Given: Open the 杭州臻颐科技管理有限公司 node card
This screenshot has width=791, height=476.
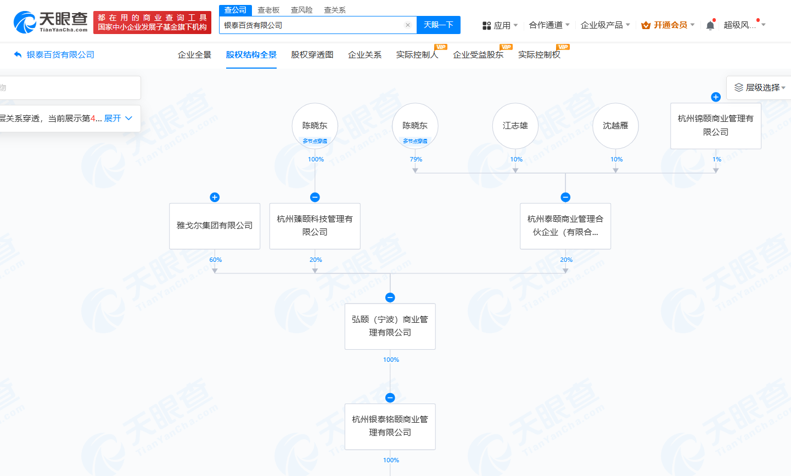Looking at the screenshot, I should tap(315, 226).
